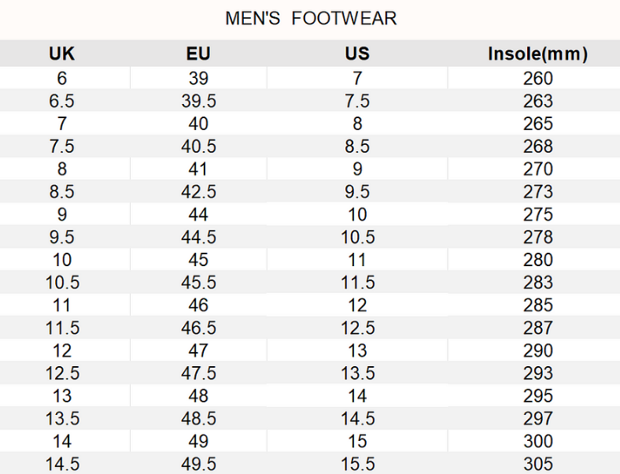
Task: Click EU size 46 cell
Action: pyautogui.click(x=198, y=306)
